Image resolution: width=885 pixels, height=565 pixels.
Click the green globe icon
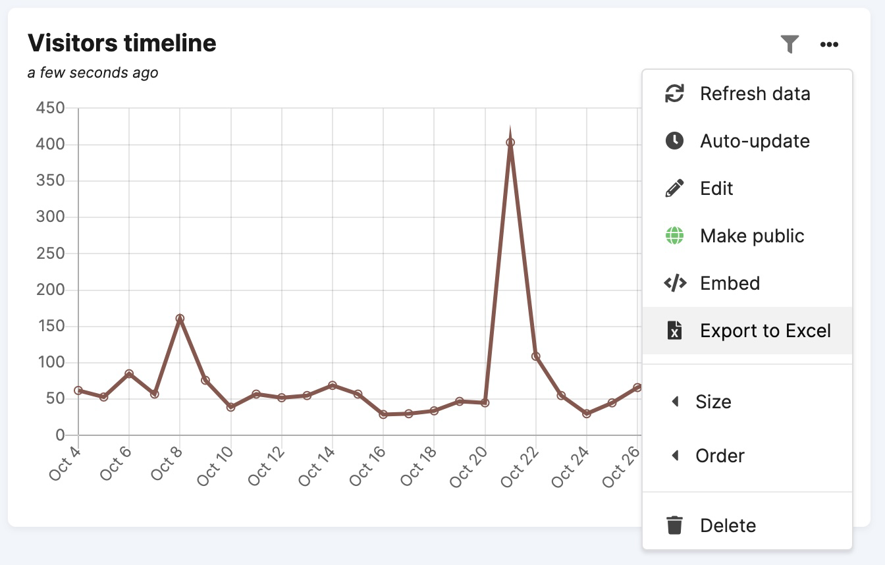coord(674,236)
